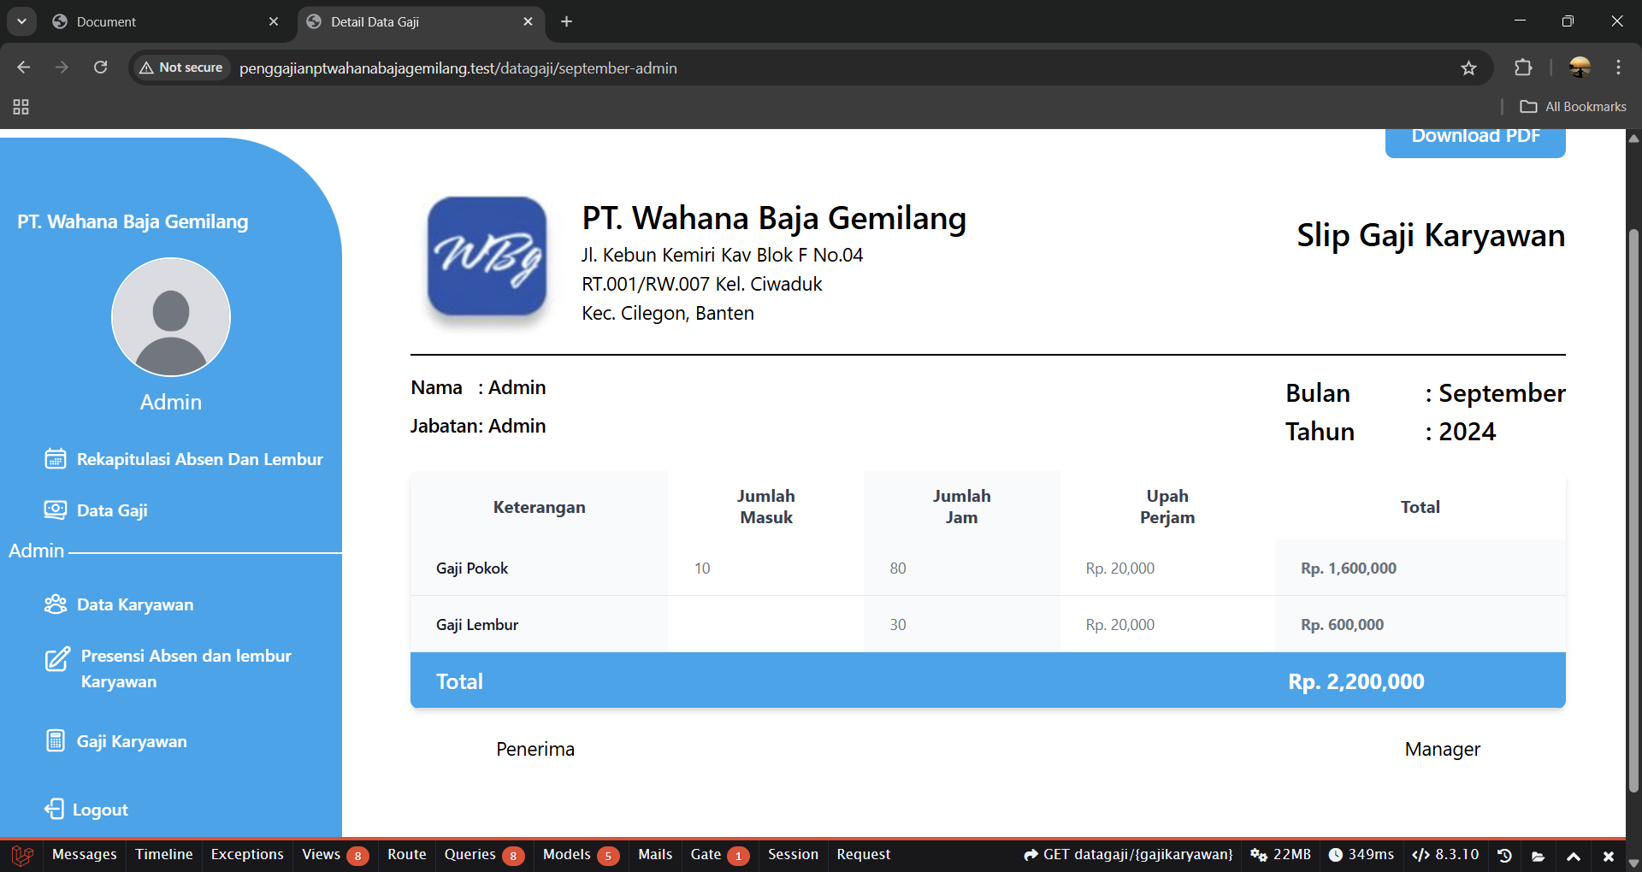Image resolution: width=1642 pixels, height=872 pixels.
Task: Open the Chrome three-dot menu
Action: [x=1618, y=68]
